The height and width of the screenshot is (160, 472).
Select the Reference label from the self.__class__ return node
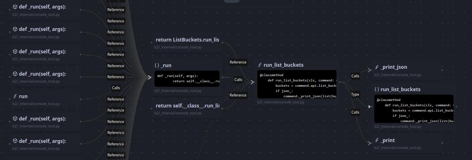238,95
